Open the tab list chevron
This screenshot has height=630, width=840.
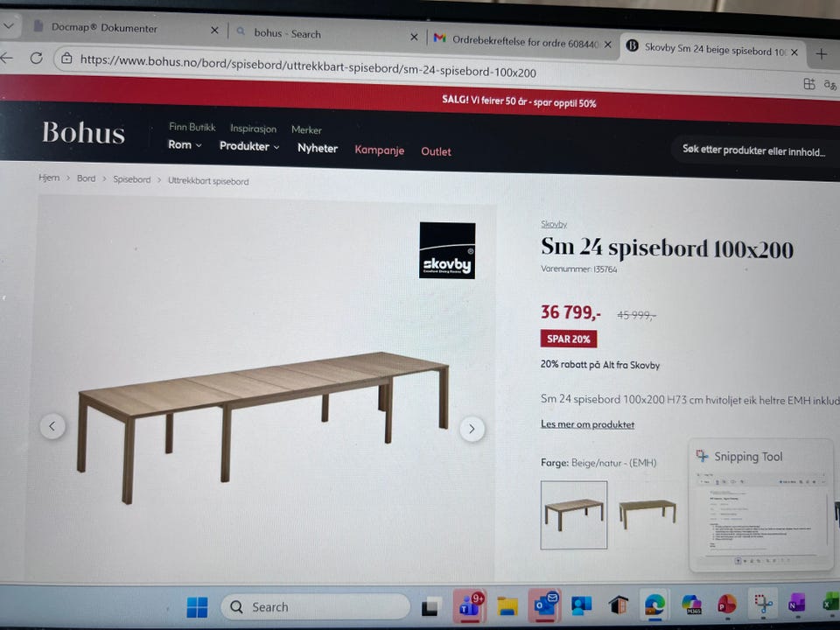coord(9,25)
